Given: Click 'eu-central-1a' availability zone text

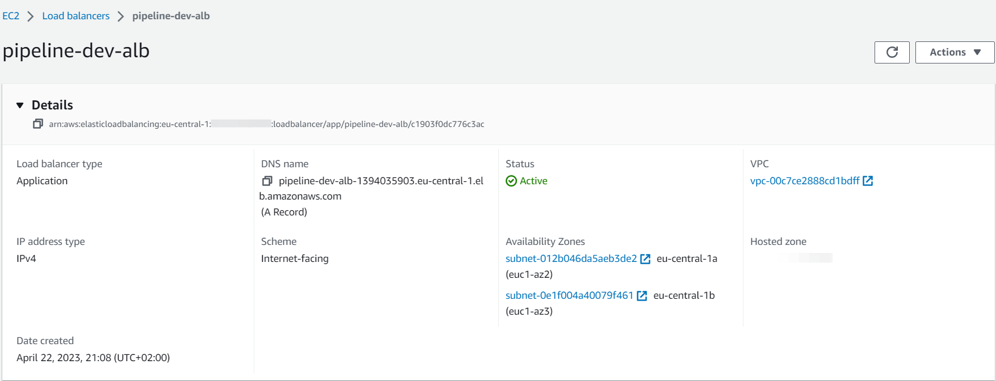Looking at the screenshot, I should click(687, 259).
